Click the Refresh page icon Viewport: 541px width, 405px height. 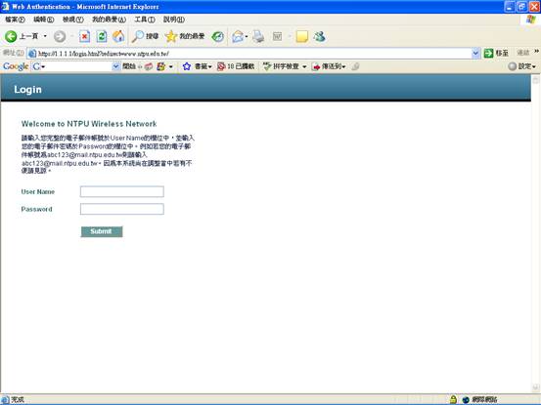point(102,36)
